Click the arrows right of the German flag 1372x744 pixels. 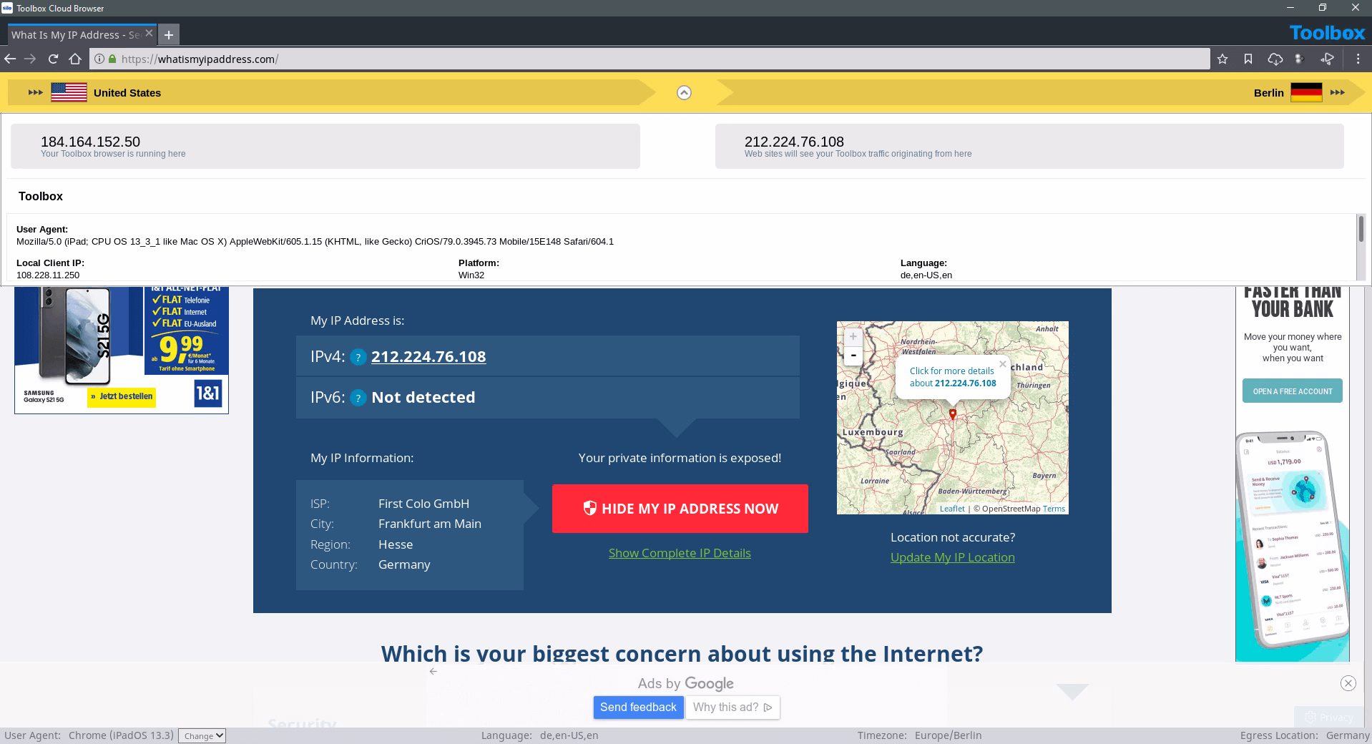point(1338,92)
